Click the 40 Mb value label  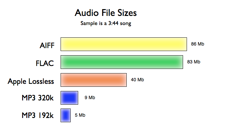(137, 80)
